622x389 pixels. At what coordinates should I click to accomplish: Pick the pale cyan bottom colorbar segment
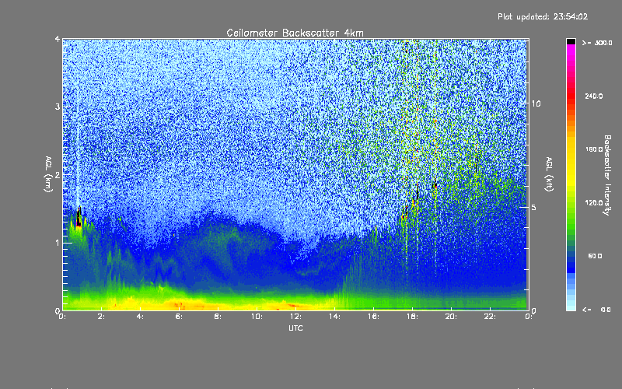(571, 307)
